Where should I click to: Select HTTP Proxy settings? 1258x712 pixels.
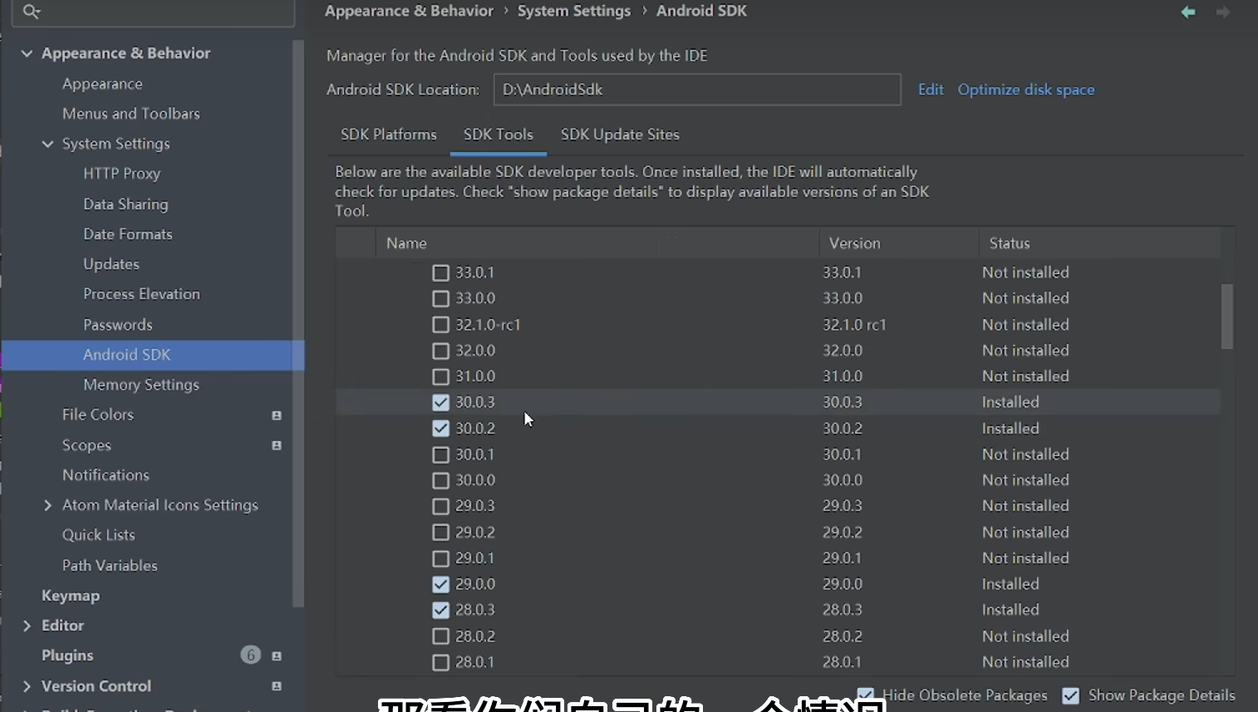(x=121, y=174)
